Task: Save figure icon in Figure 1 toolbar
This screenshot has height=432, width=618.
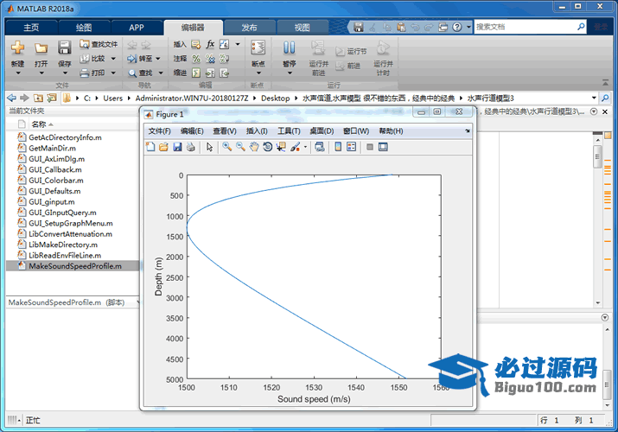Action: (x=177, y=147)
